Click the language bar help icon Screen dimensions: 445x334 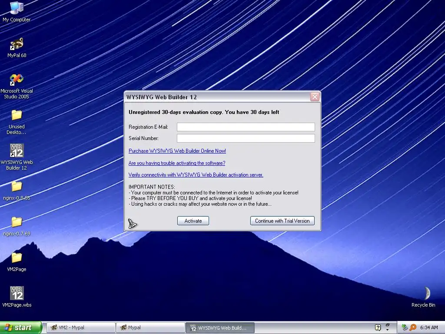point(378,327)
